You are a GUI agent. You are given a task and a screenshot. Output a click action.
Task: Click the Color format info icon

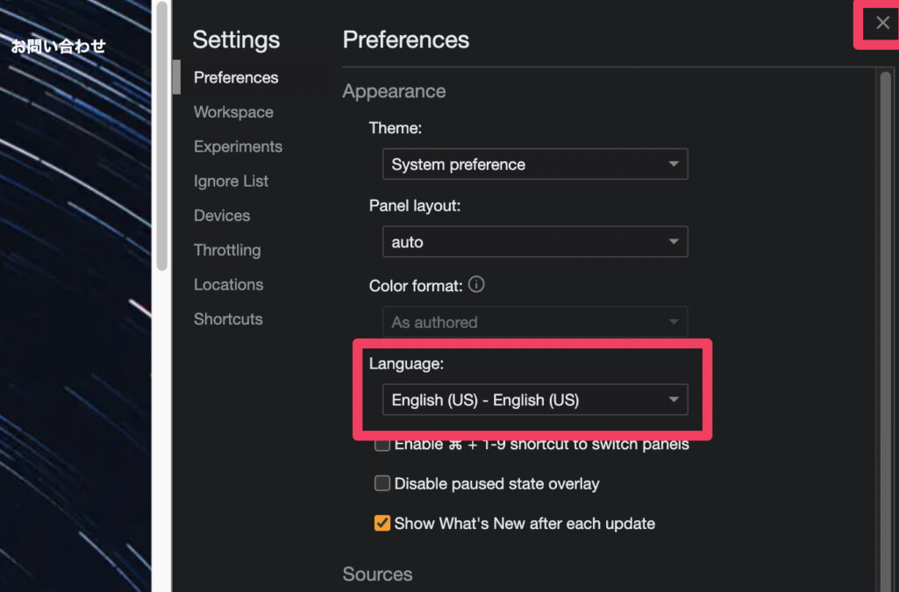(x=477, y=285)
